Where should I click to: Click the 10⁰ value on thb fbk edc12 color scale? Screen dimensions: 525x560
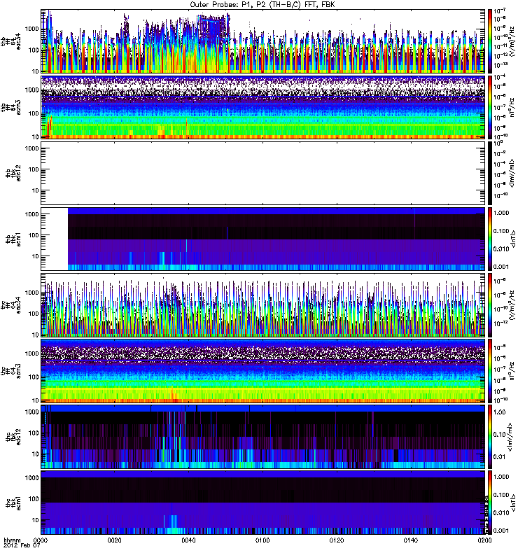coord(499,143)
